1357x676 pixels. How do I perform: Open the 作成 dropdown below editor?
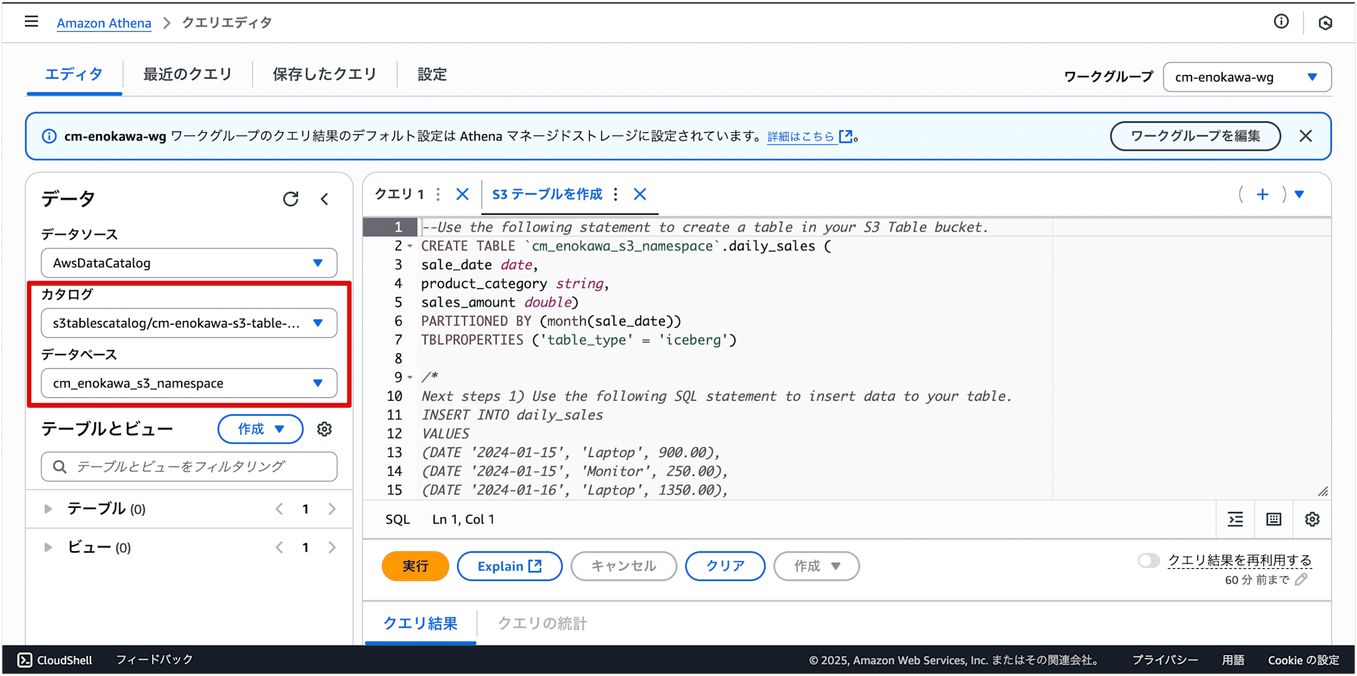816,566
